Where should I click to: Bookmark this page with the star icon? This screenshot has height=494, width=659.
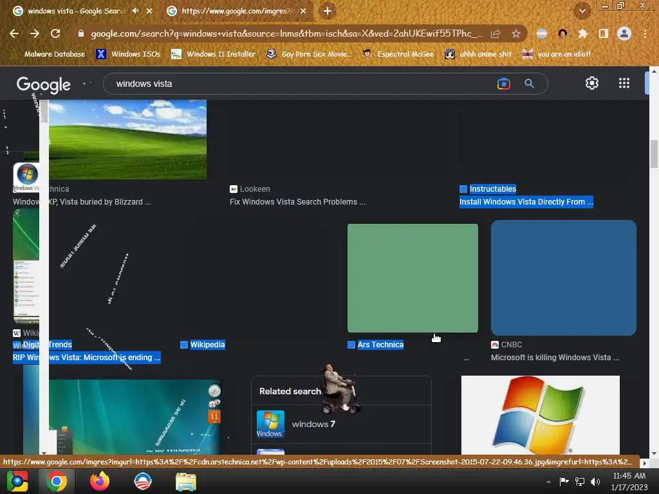tap(515, 33)
